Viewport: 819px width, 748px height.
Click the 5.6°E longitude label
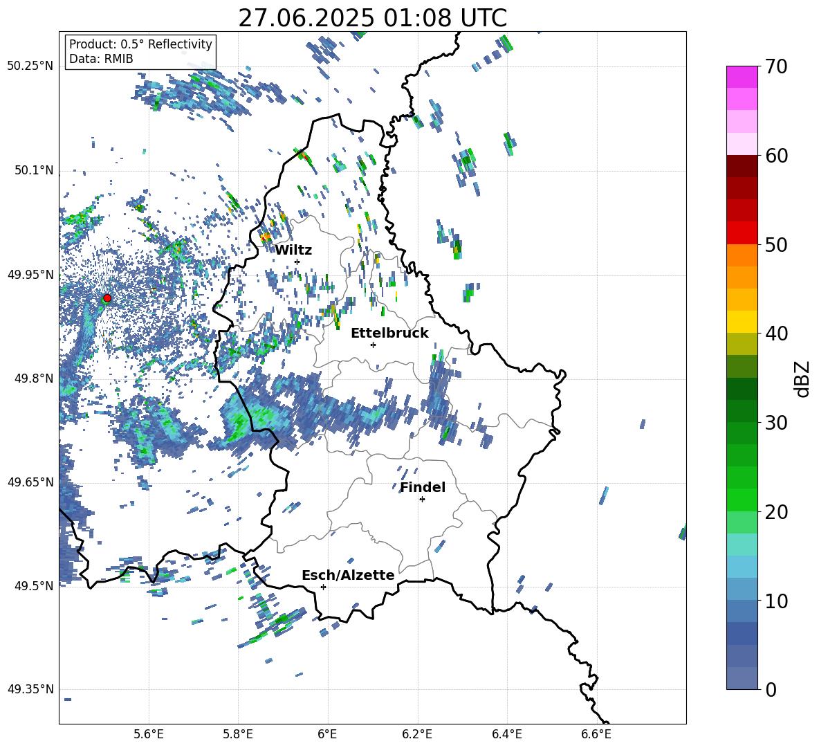(x=149, y=734)
